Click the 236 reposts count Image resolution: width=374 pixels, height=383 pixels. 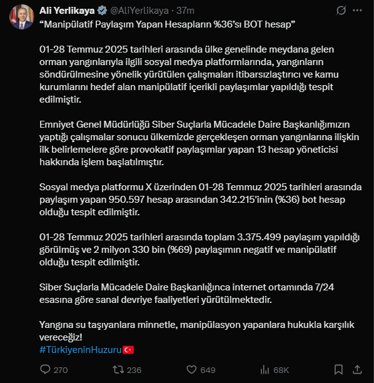[134, 370]
